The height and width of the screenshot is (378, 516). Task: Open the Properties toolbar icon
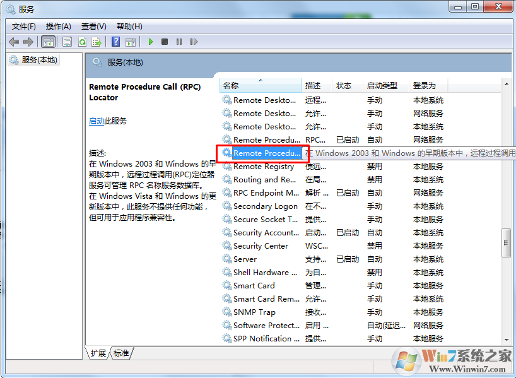click(67, 42)
